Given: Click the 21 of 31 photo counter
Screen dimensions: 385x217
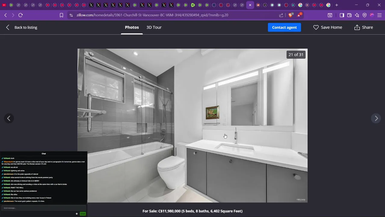Looking at the screenshot, I should coord(296,55).
